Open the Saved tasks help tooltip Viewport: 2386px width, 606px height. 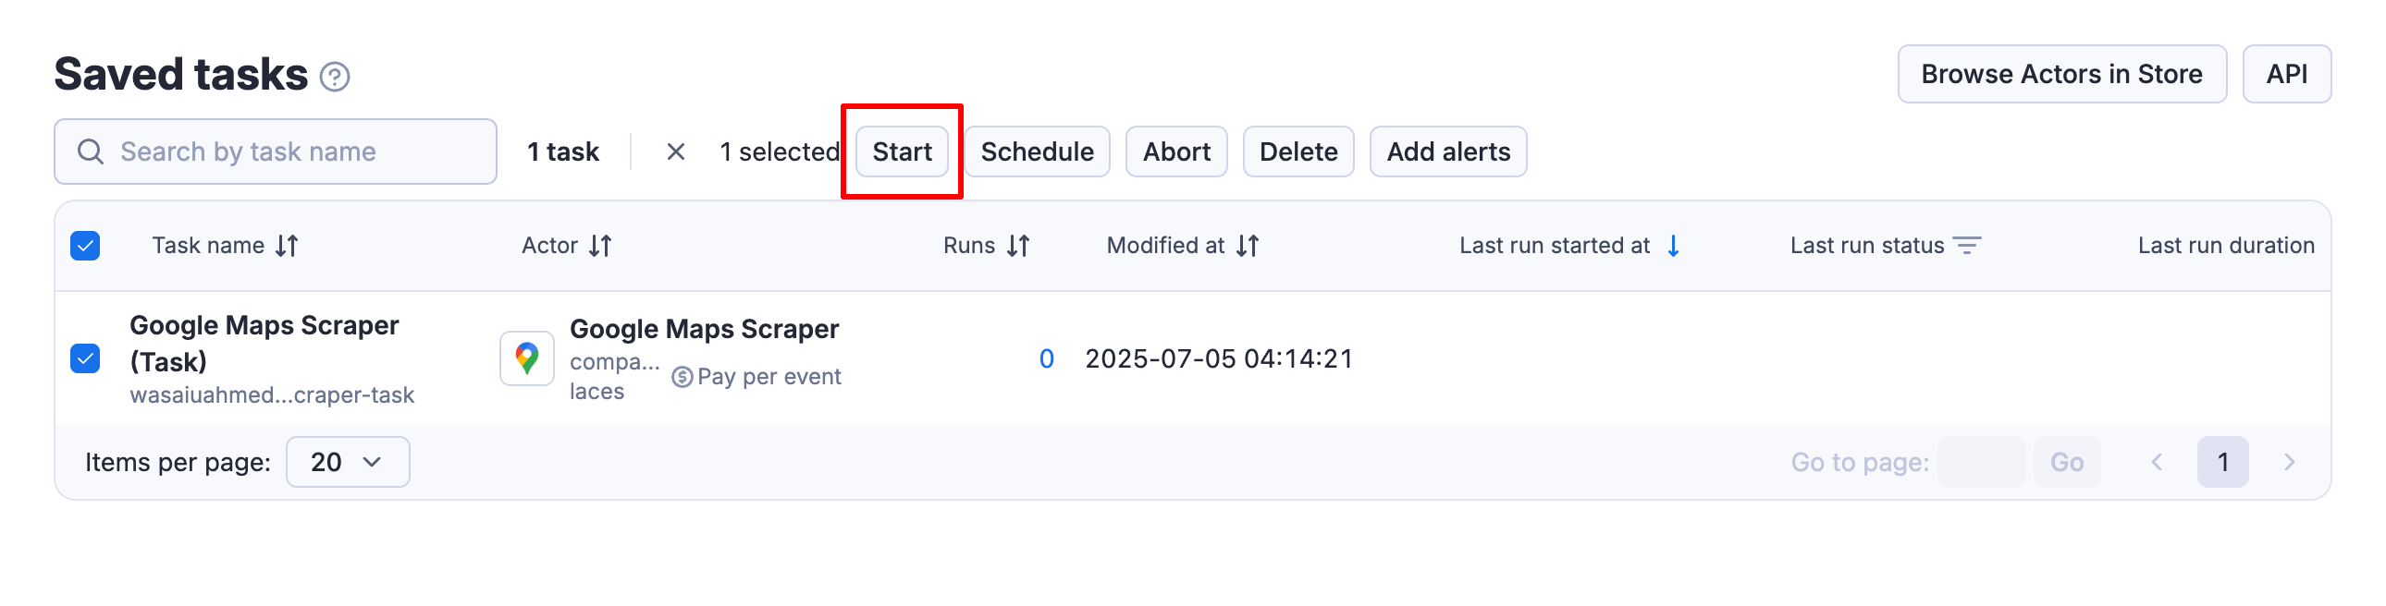click(x=338, y=75)
